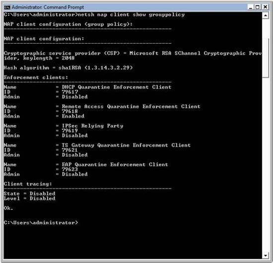Click the empty scrollbar track below the thumb

coord(265,164)
